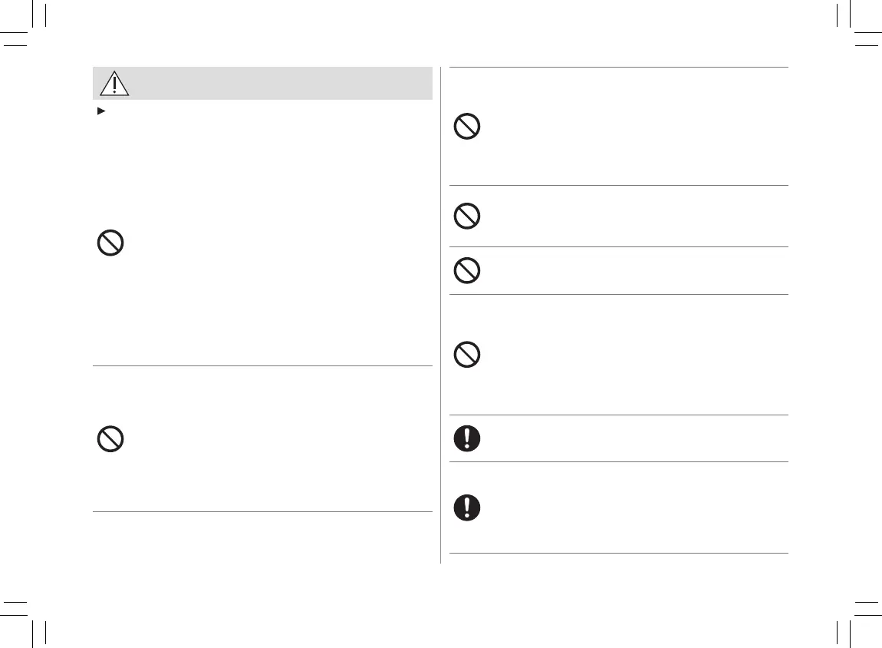Click the divider line between the left prohibition icons
The width and height of the screenshot is (882, 648).
pyautogui.click(x=262, y=366)
